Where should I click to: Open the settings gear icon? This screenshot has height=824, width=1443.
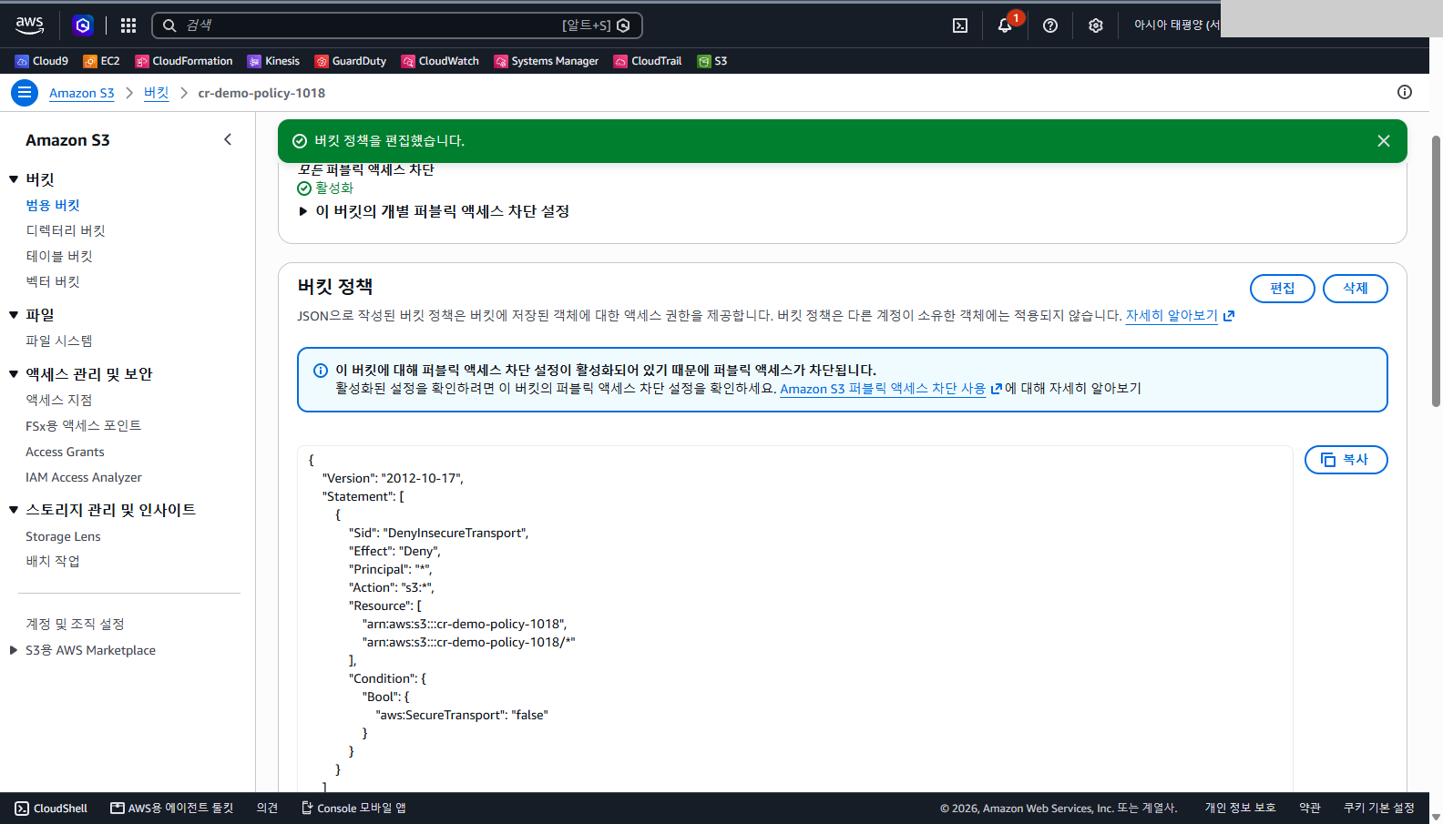1096,25
